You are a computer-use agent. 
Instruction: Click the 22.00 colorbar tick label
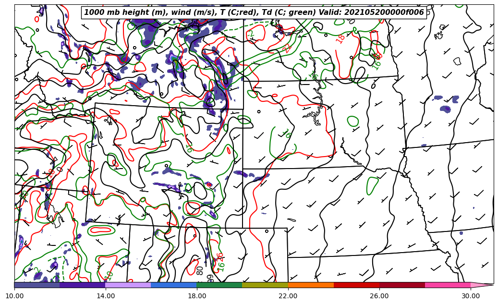[288, 296]
